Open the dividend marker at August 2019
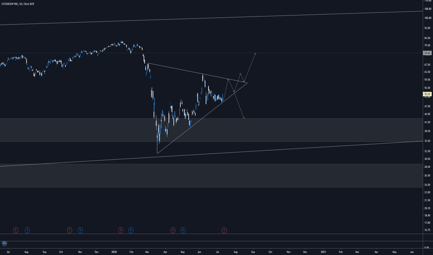Viewport: 433px width, 255px height. tap(27, 230)
